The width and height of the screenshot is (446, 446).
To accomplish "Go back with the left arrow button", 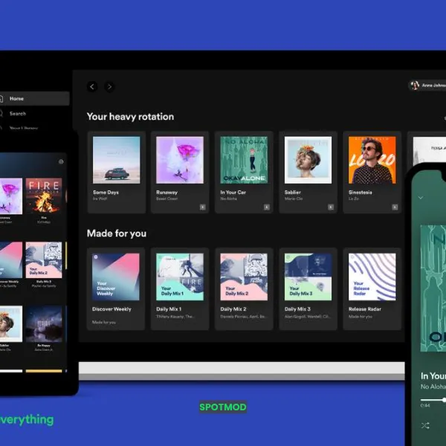I will (92, 86).
